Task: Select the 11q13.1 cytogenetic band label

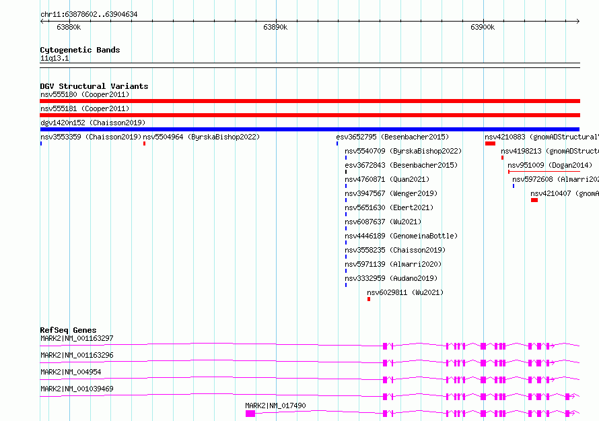Action: click(x=55, y=58)
